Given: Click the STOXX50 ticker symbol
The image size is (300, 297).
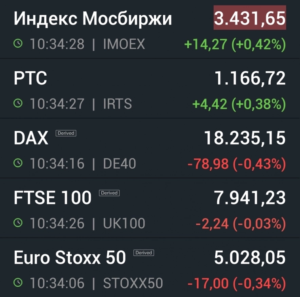Looking at the screenshot, I should tap(133, 283).
